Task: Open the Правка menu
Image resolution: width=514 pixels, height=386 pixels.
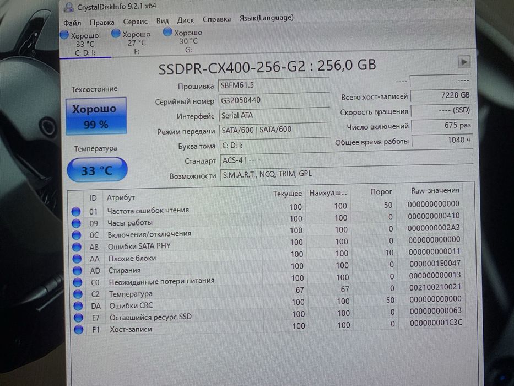Action: click(x=102, y=22)
